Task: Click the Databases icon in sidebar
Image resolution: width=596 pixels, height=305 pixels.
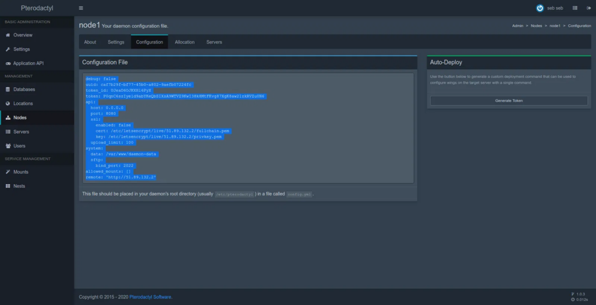Action: tap(8, 89)
